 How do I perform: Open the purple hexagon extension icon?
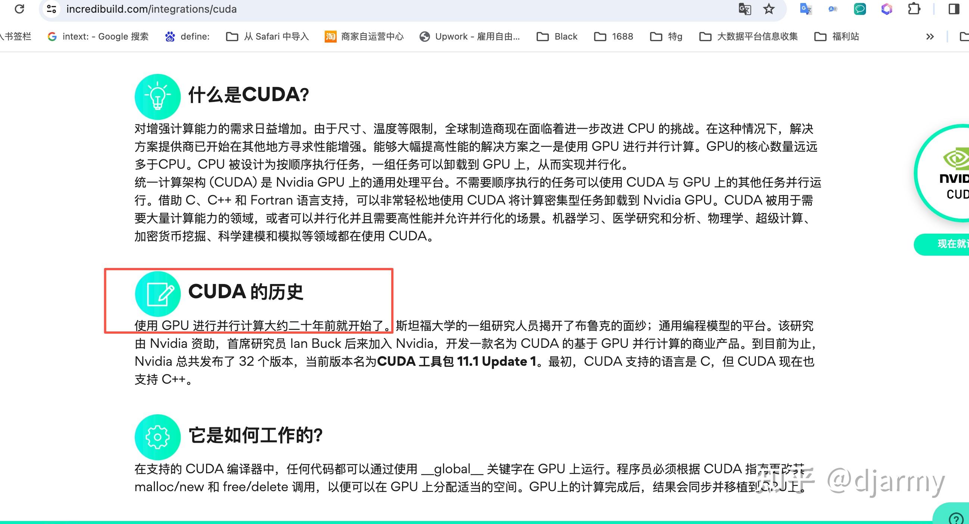pyautogui.click(x=887, y=9)
